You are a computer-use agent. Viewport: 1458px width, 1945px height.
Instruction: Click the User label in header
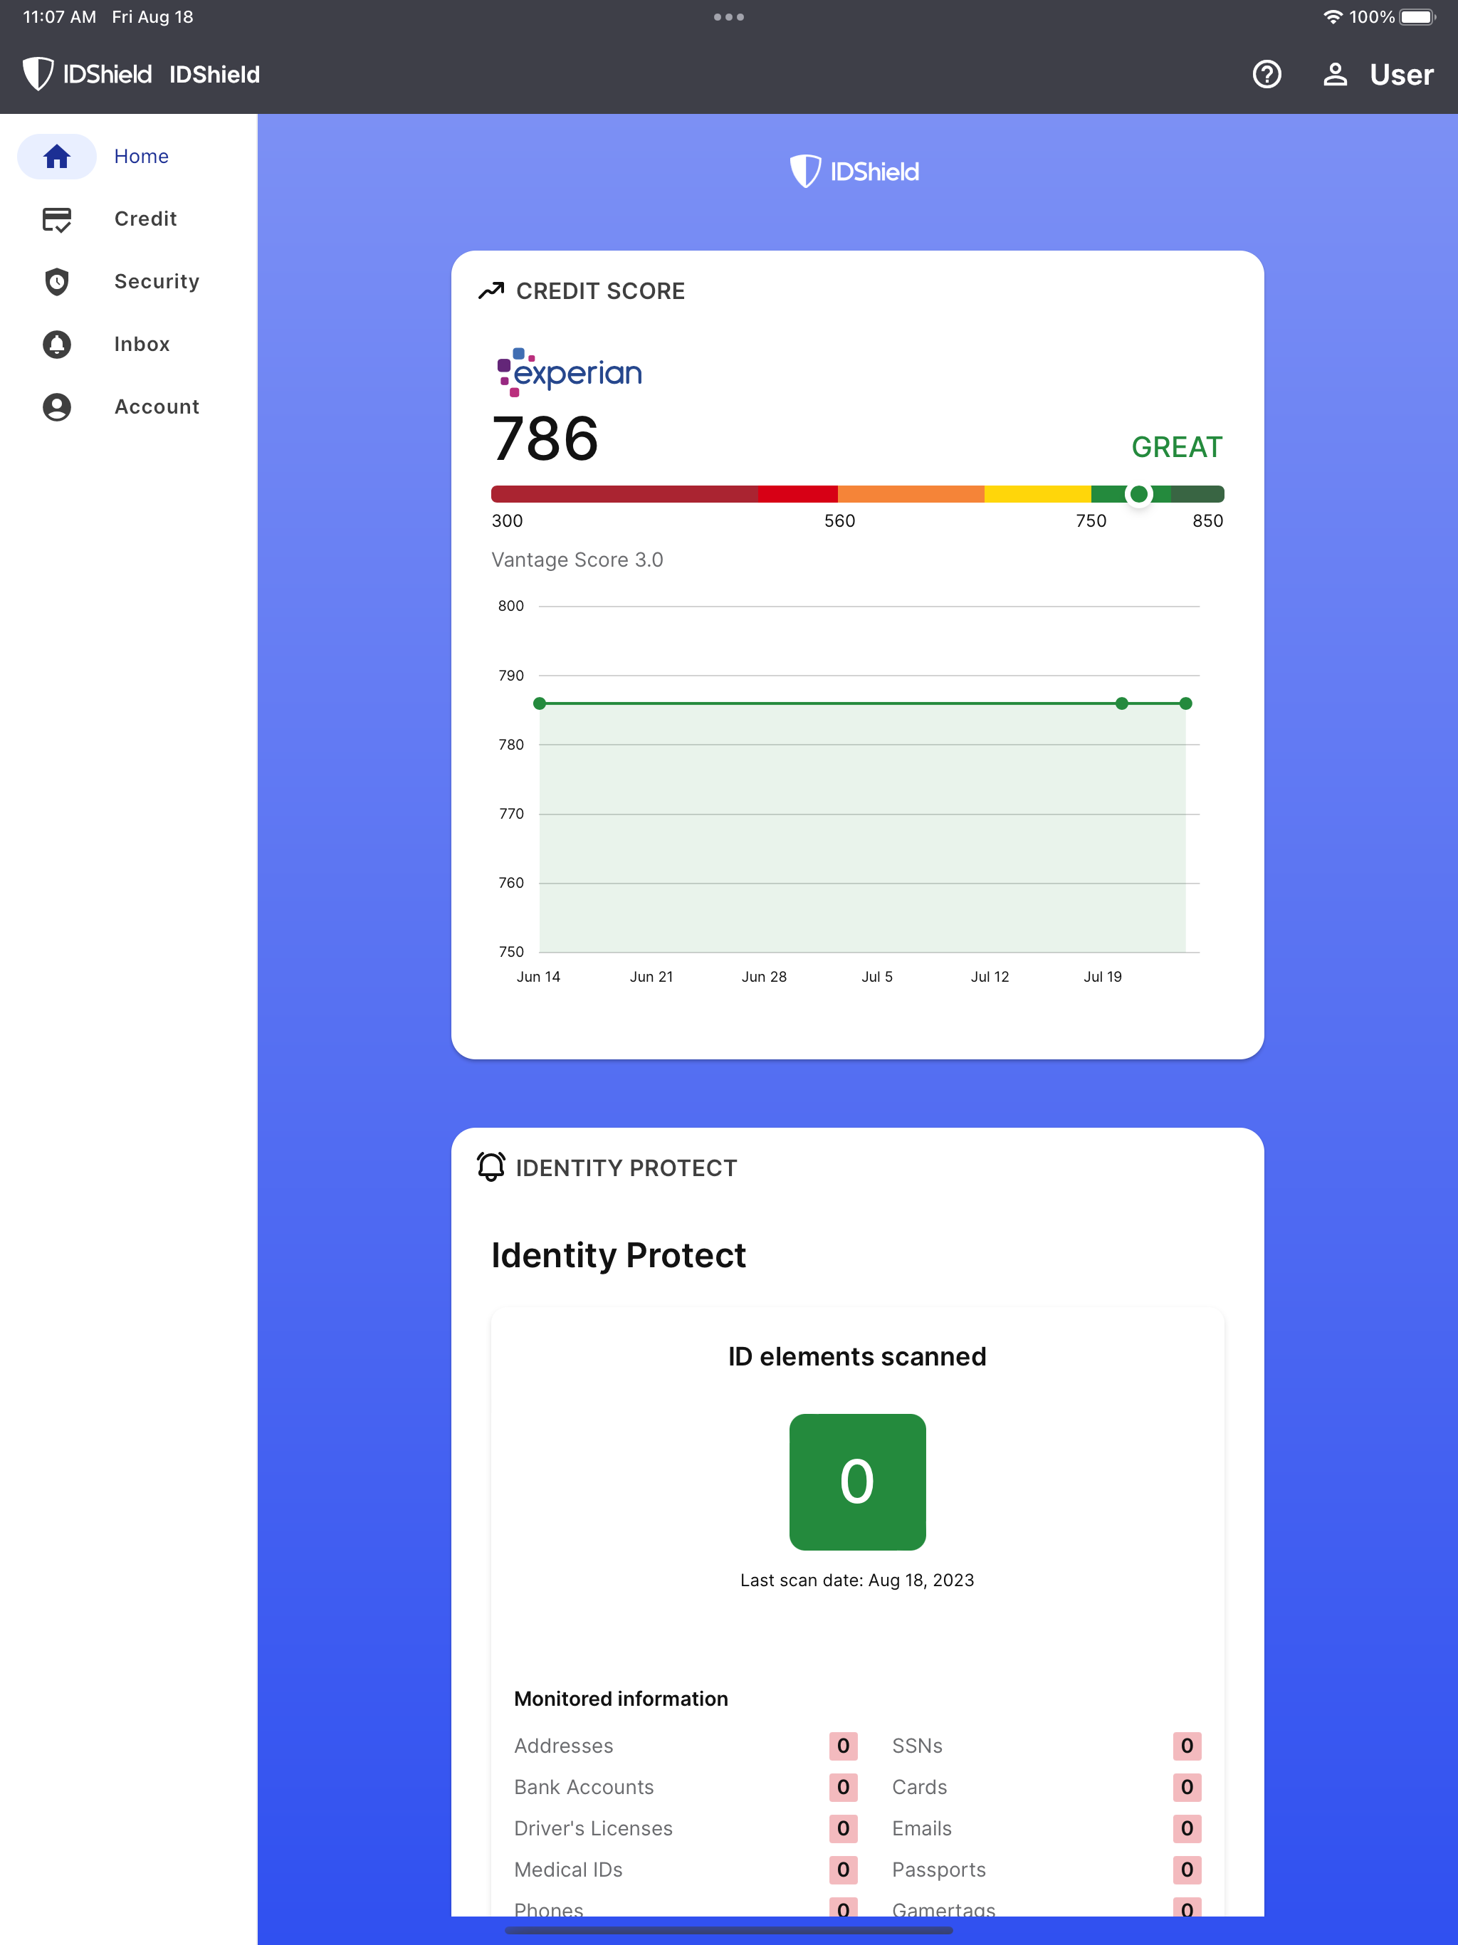[x=1401, y=75]
